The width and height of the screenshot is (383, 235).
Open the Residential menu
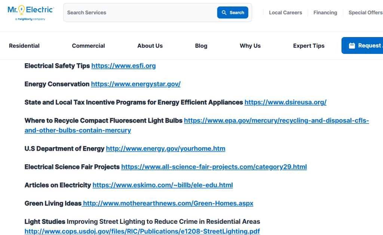click(24, 45)
